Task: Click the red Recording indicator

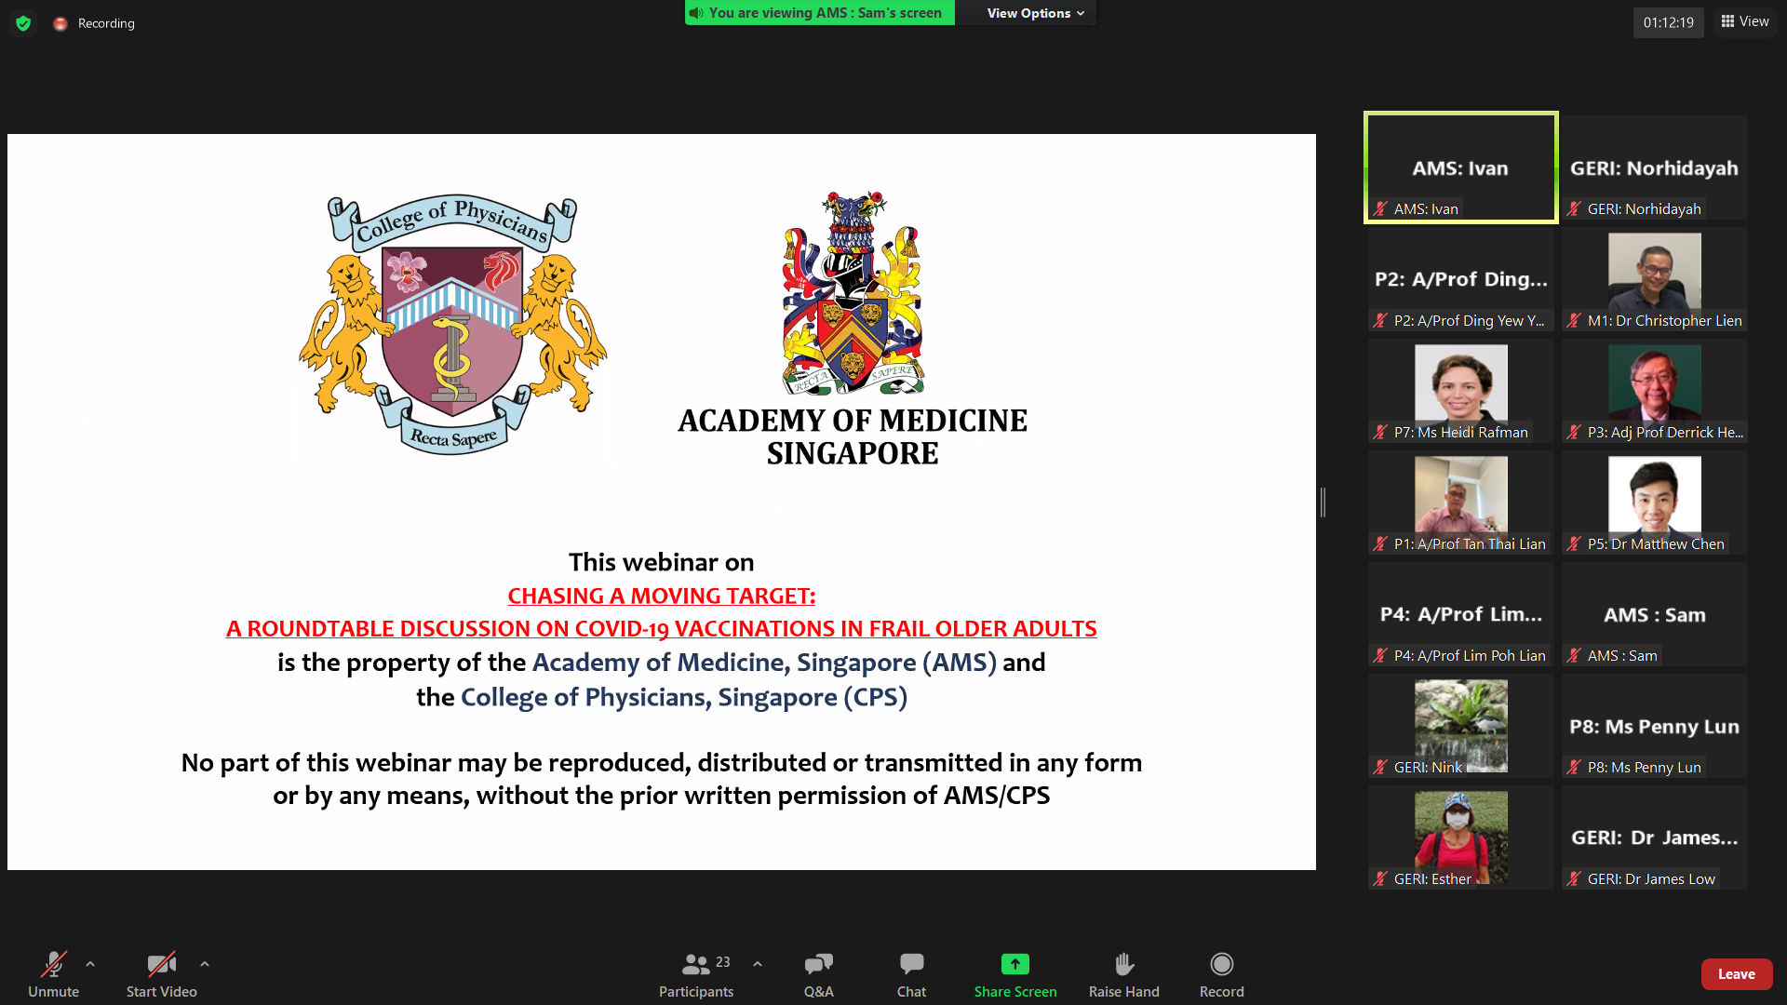Action: click(x=60, y=23)
